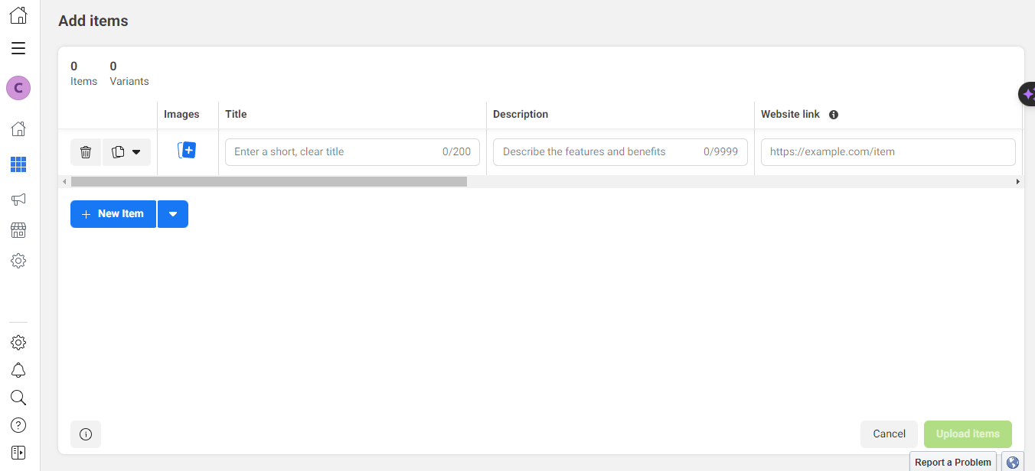
Task: Click the Cancel button
Action: click(889, 434)
